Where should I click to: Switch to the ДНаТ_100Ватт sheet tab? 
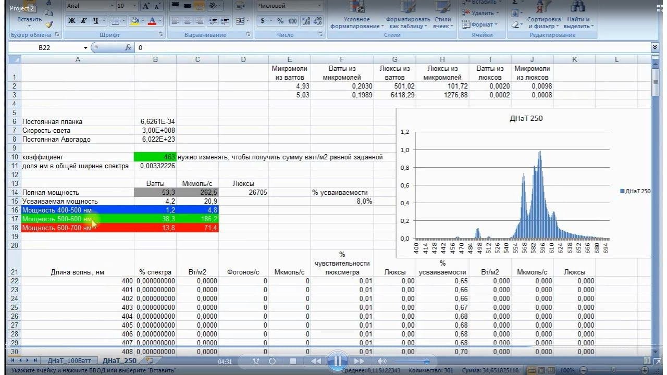[69, 360]
